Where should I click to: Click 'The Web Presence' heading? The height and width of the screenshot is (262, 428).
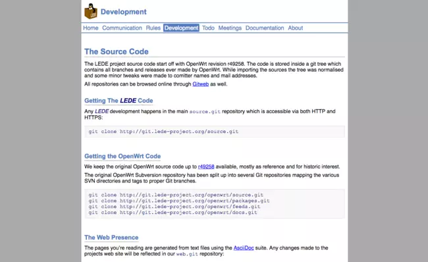pos(111,238)
